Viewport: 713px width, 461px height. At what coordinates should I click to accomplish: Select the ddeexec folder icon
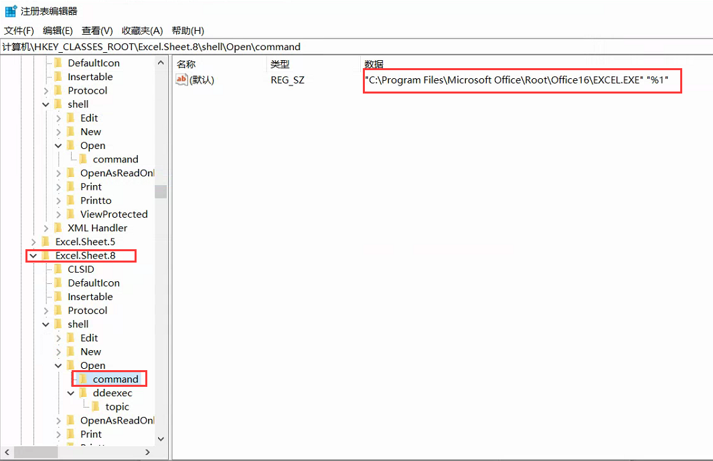click(x=83, y=393)
